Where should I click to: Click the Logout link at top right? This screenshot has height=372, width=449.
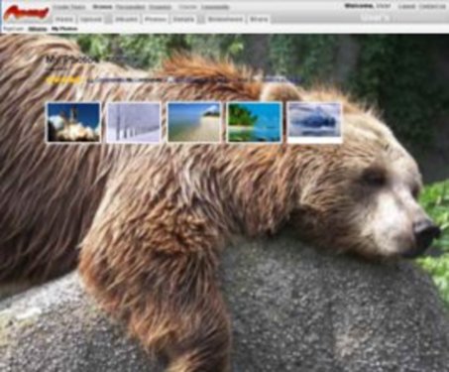coord(406,6)
